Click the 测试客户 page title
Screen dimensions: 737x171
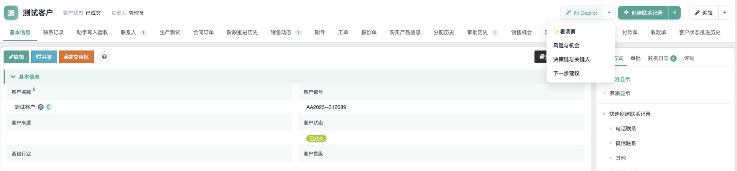[x=38, y=13]
